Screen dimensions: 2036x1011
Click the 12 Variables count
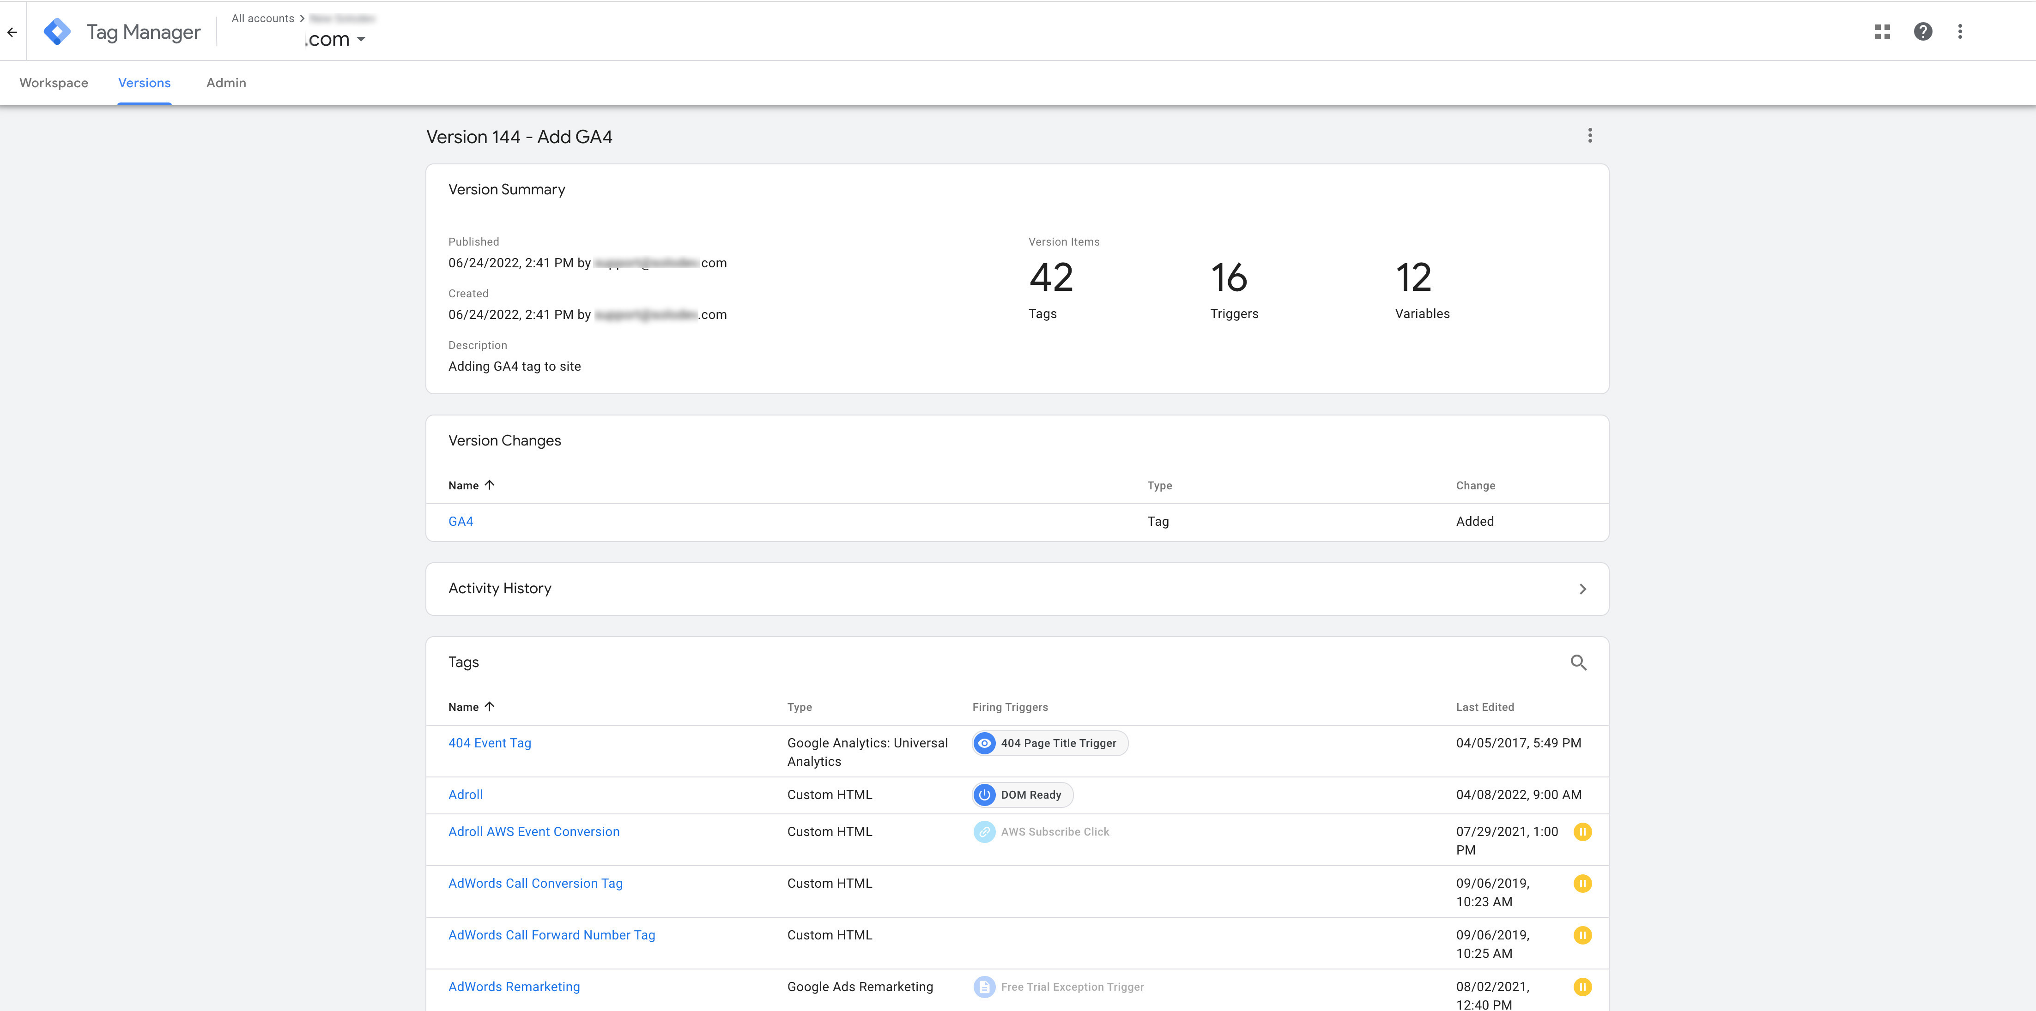click(1414, 277)
